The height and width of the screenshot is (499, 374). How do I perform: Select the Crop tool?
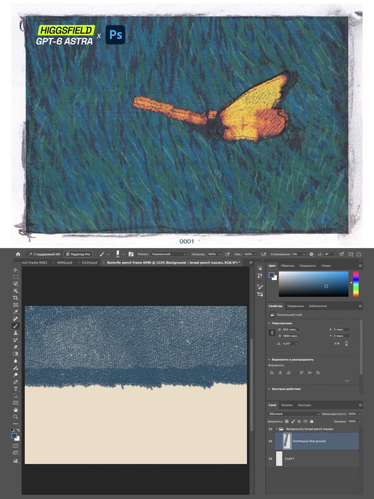coord(16,298)
